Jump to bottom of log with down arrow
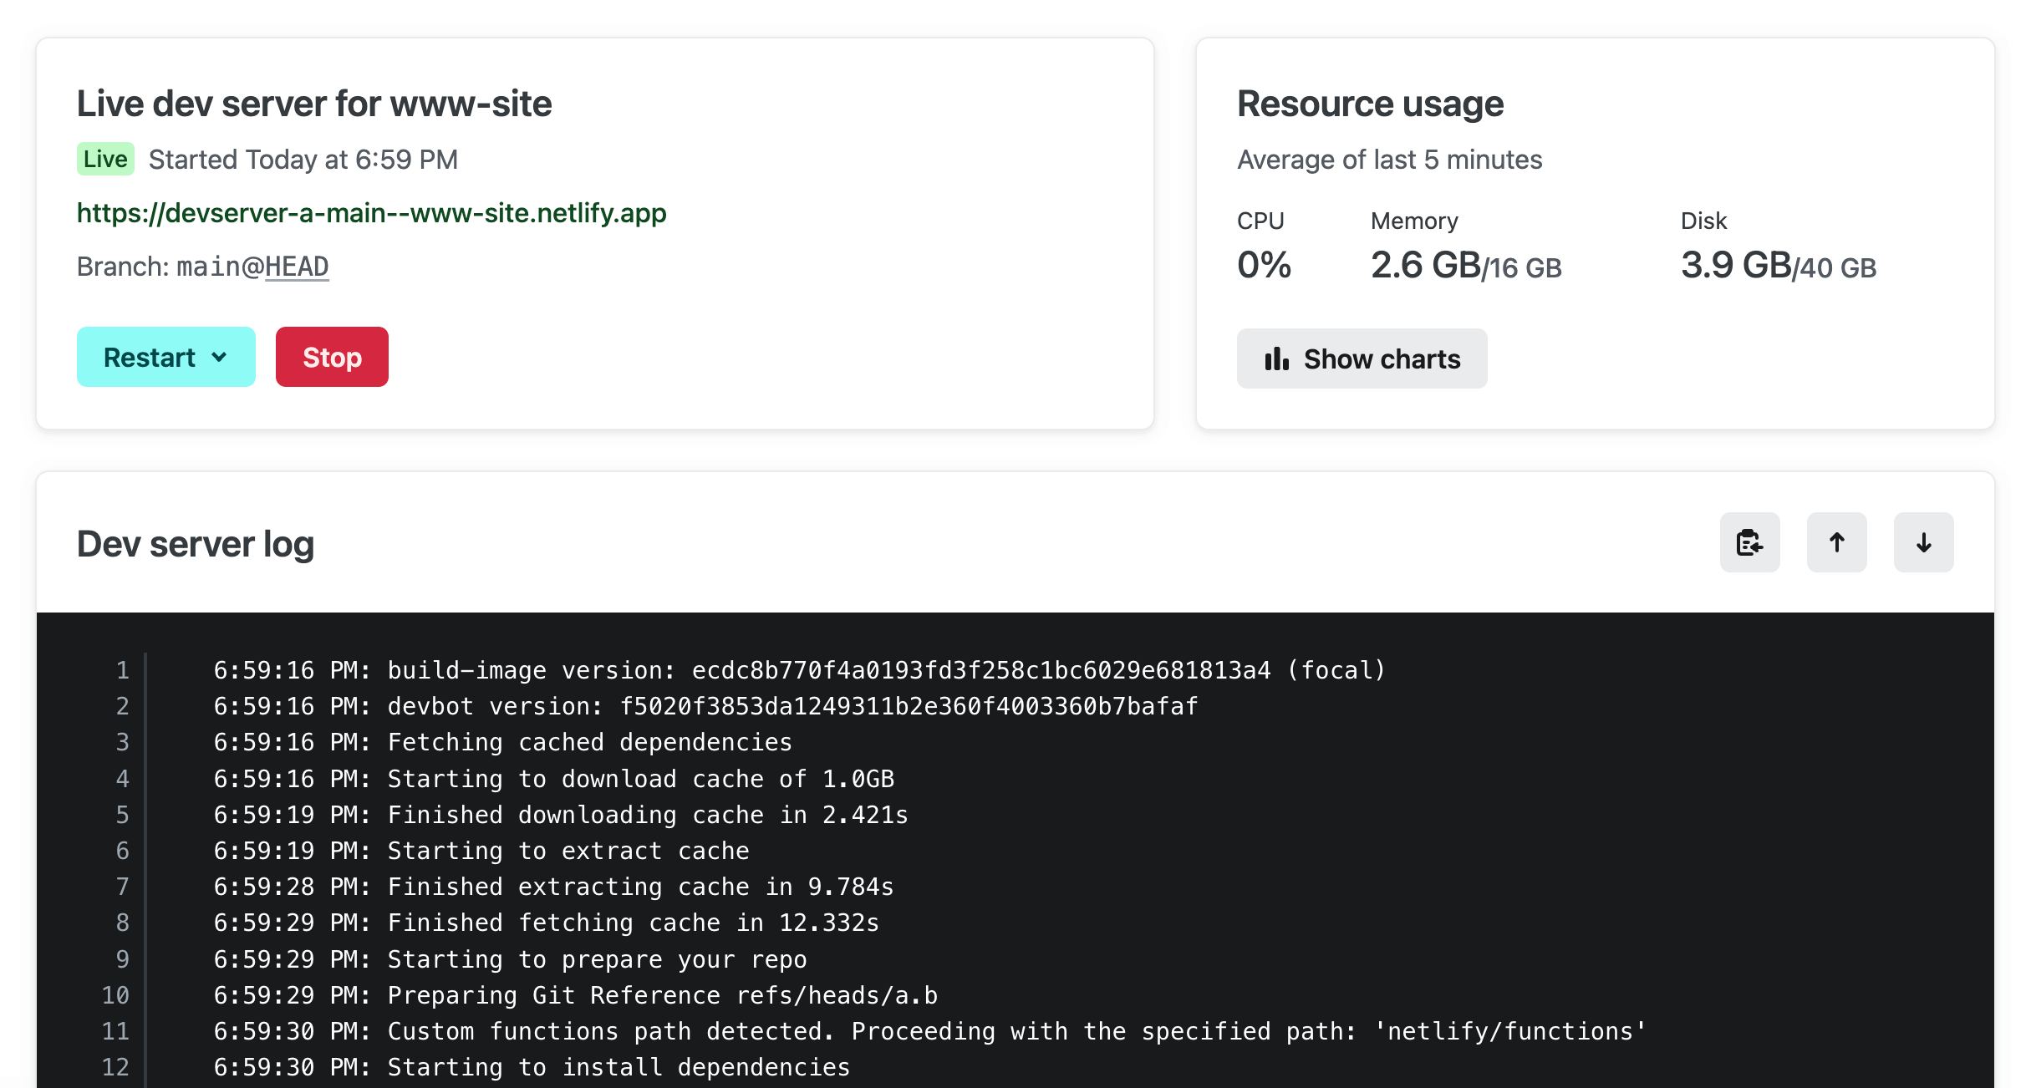This screenshot has width=2026, height=1088. pos(1923,542)
